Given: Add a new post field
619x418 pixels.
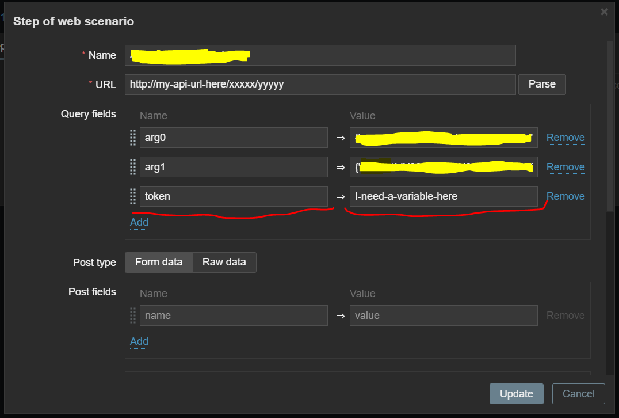Looking at the screenshot, I should click(139, 341).
